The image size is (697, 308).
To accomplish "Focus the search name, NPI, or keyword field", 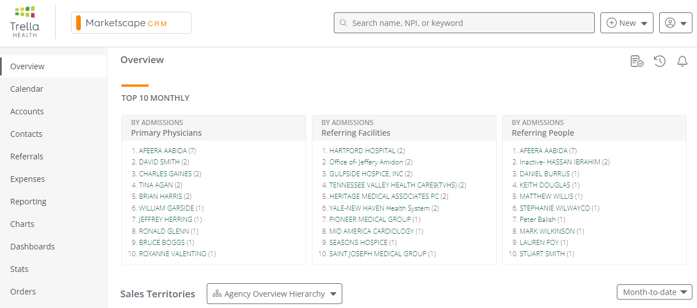I will point(464,23).
